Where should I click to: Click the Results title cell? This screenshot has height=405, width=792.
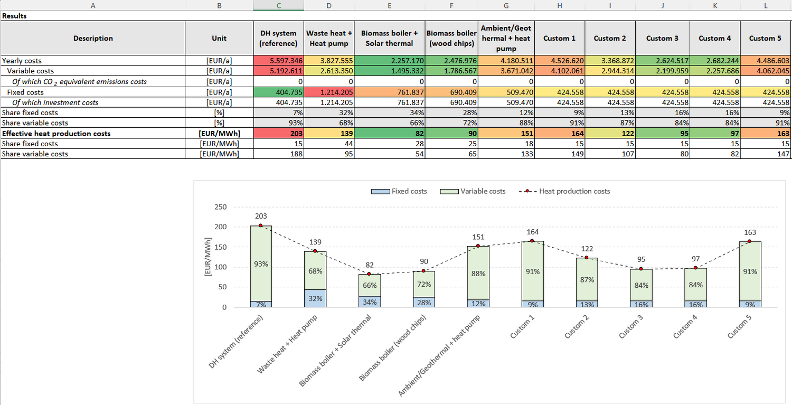point(15,16)
